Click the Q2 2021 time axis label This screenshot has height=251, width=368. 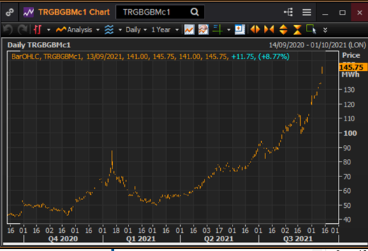click(219, 239)
